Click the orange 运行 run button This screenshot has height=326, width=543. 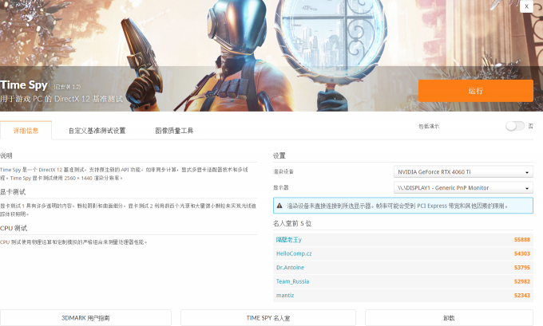coord(475,91)
